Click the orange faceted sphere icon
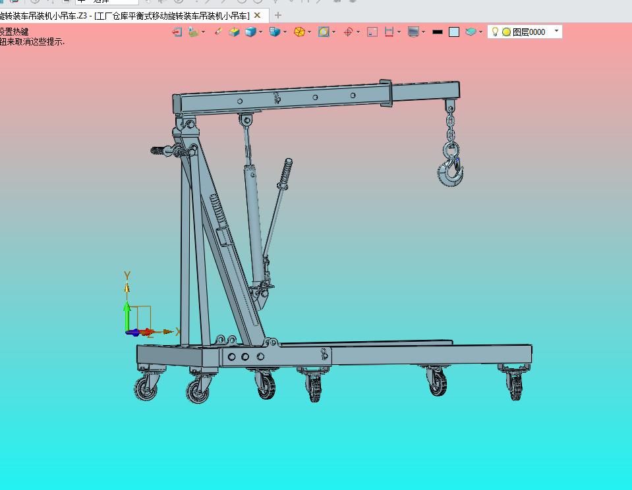The image size is (632, 490). coord(299,32)
